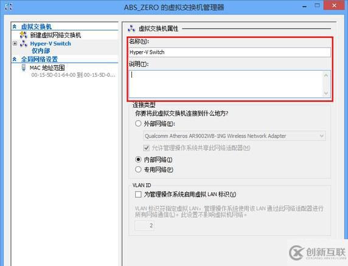Collapse the 全局网络设置 section chevron
This screenshot has width=348, height=266.
click(x=15, y=59)
